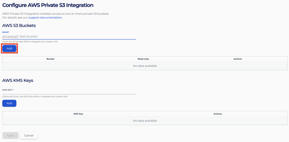Image resolution: width=289 pixels, height=142 pixels.
Task: Click the Bucket ARN input field
Action: [x=69, y=36]
